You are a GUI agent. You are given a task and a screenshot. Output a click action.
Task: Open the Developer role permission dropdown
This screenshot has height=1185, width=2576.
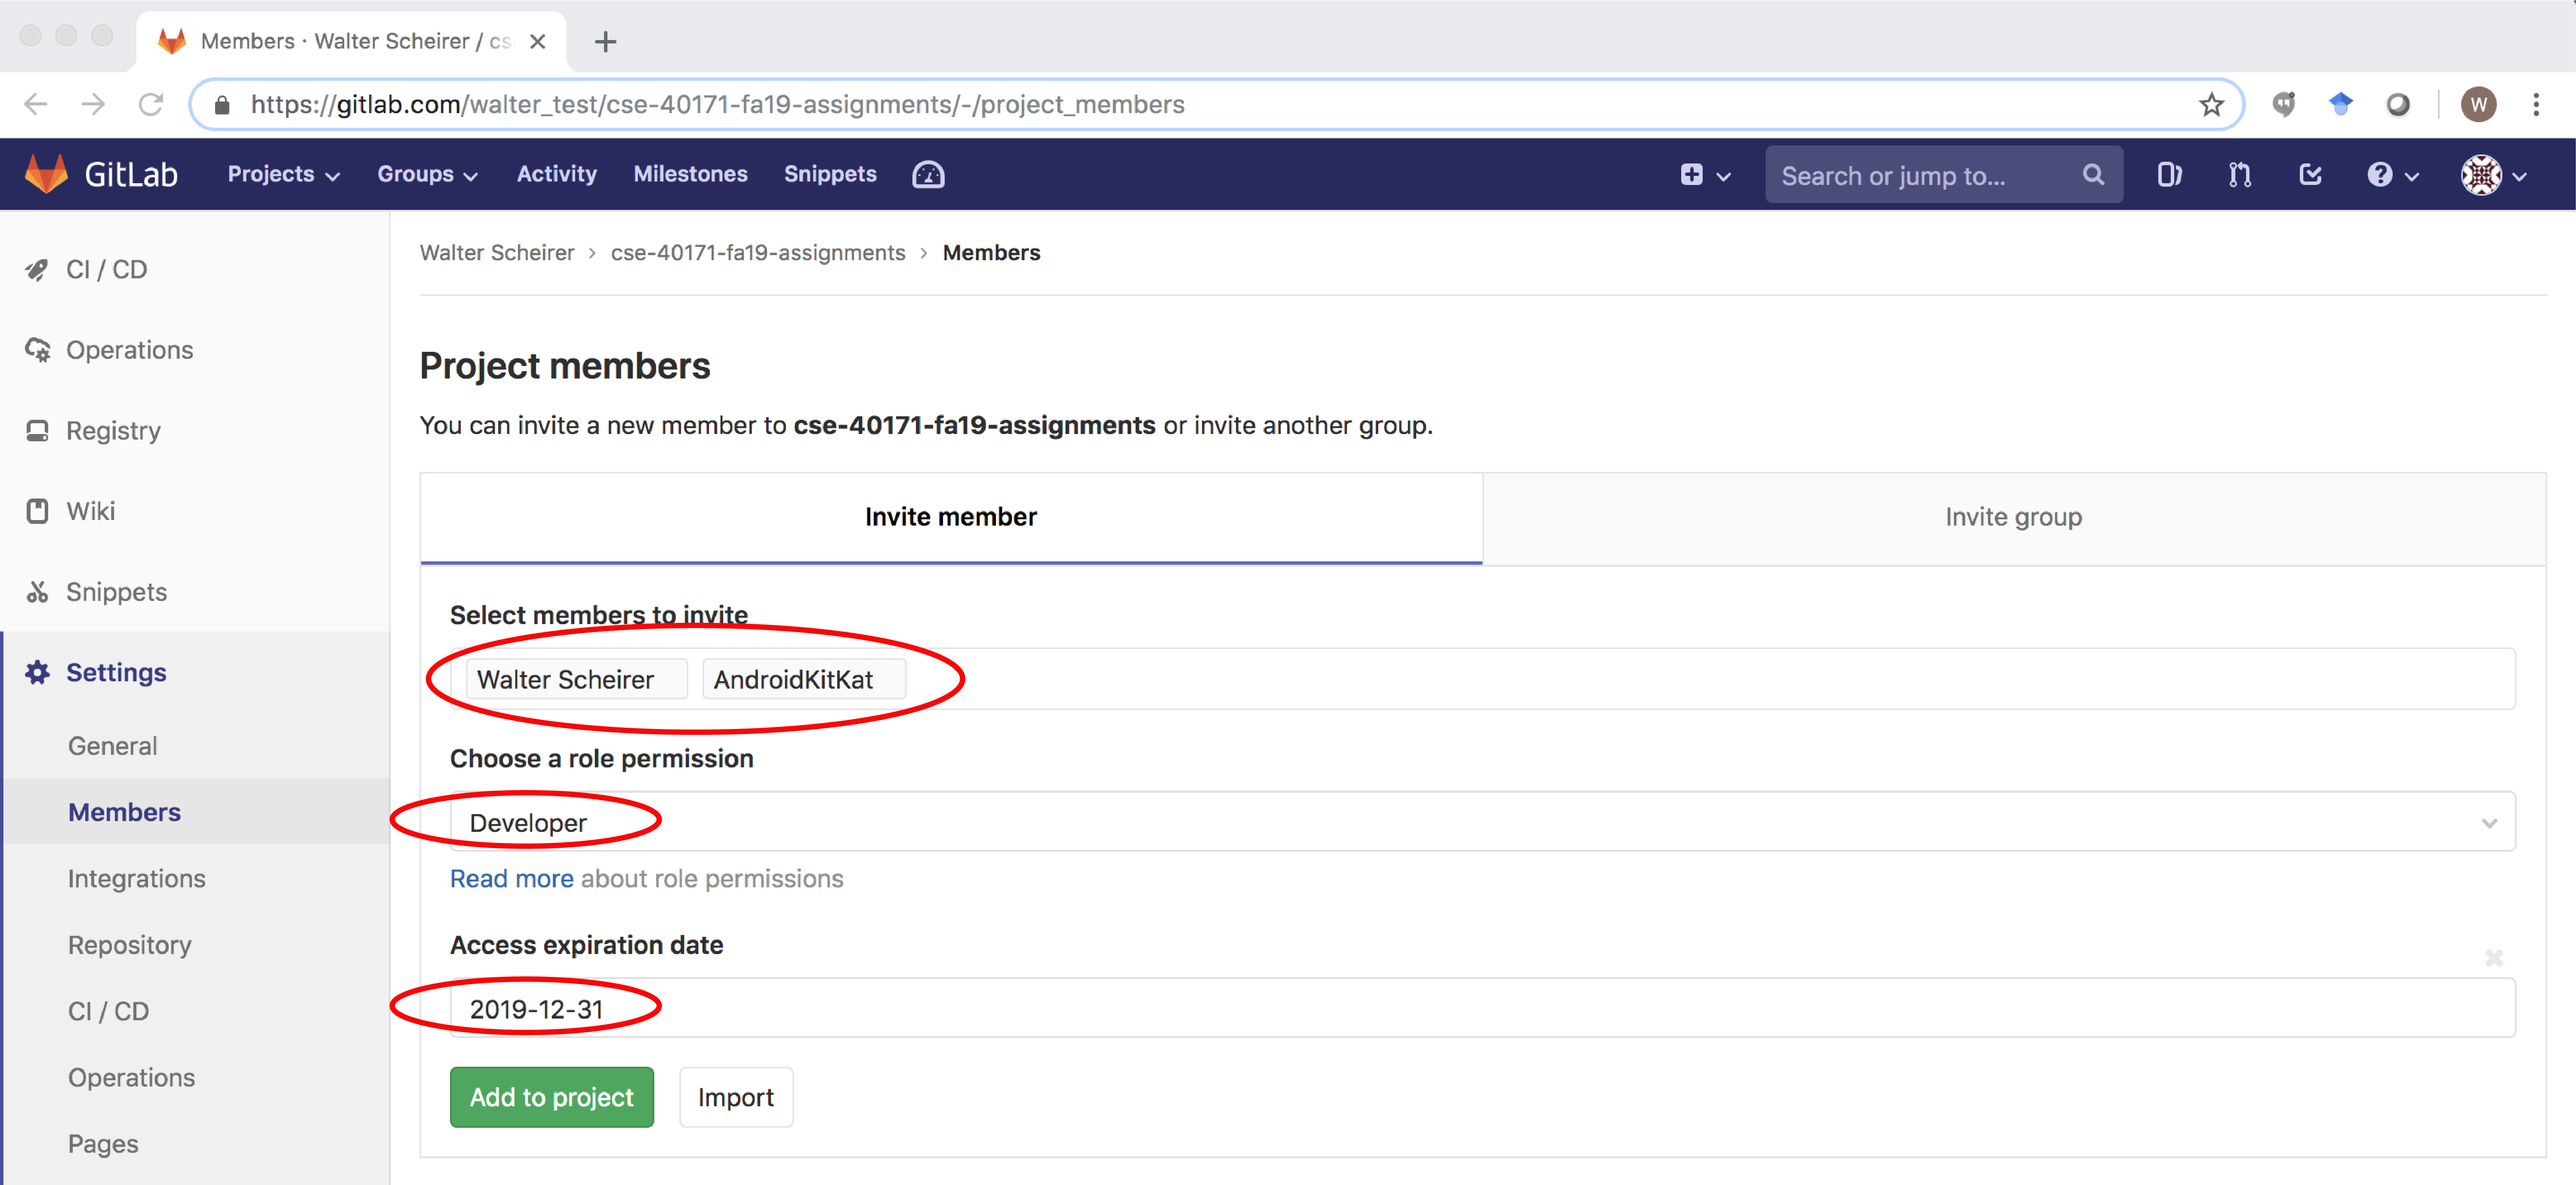click(x=1482, y=822)
